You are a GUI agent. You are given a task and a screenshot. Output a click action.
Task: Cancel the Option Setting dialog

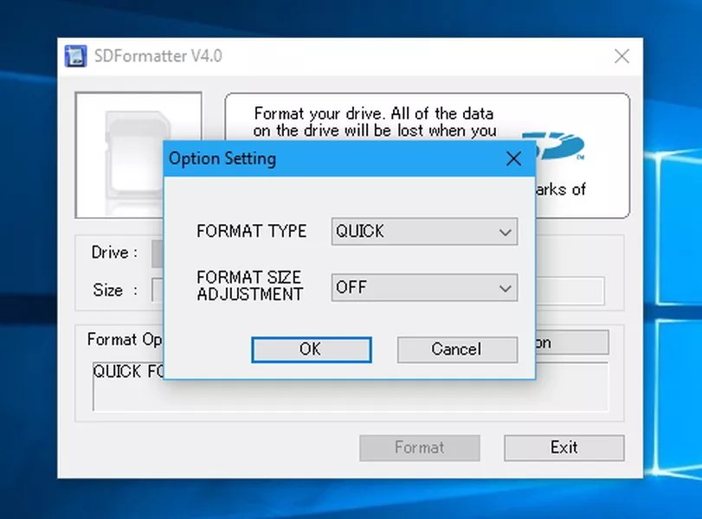click(x=457, y=349)
